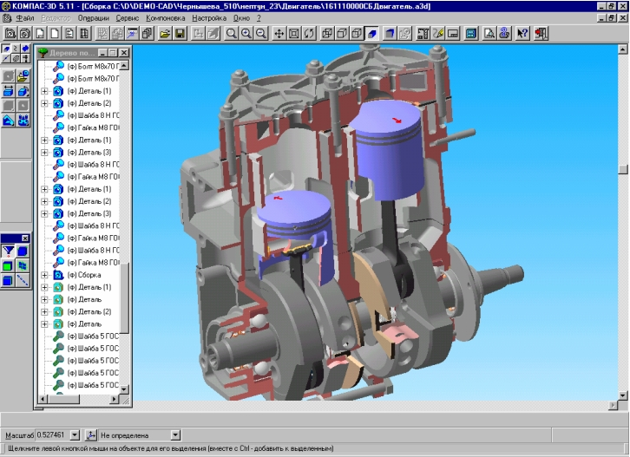Toggle the shaded display mode
Image resolution: width=630 pixels, height=457 pixels.
pos(372,33)
